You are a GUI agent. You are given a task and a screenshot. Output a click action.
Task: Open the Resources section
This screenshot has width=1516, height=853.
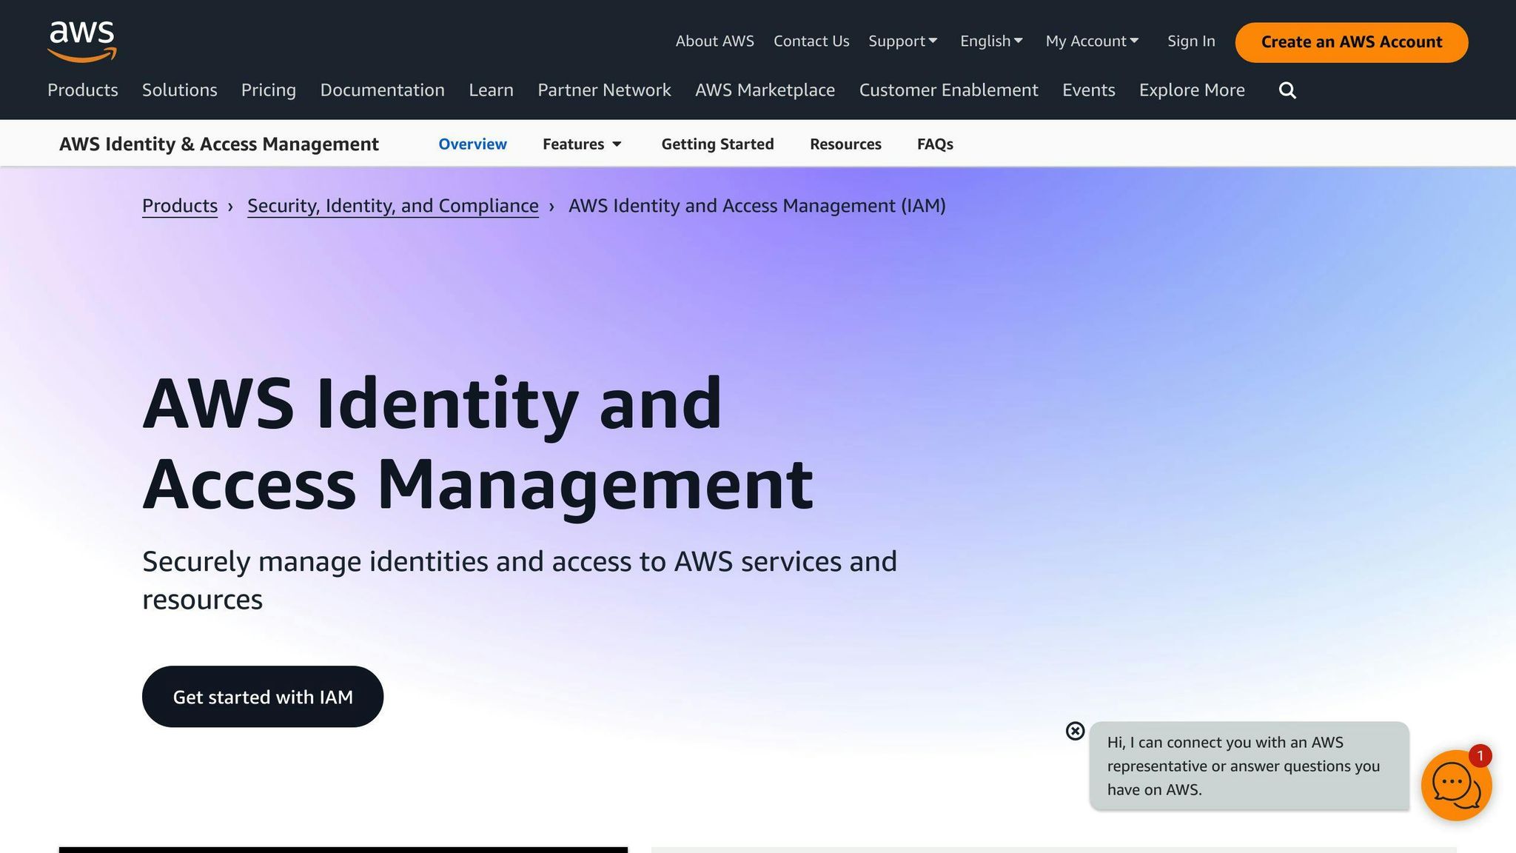coord(845,144)
